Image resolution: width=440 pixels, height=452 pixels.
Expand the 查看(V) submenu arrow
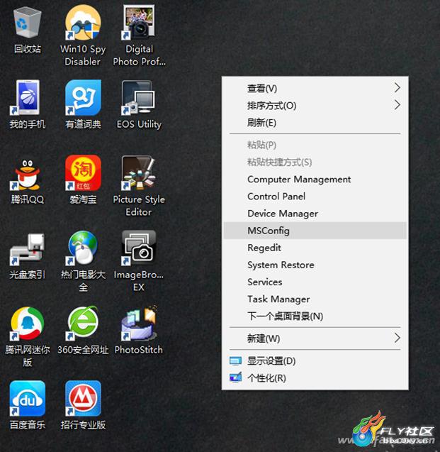tap(397, 88)
